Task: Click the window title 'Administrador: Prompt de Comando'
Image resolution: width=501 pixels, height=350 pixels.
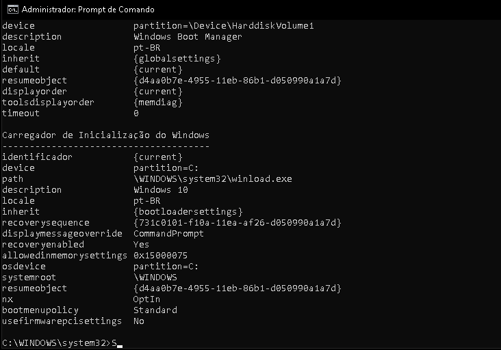Action: (88, 10)
